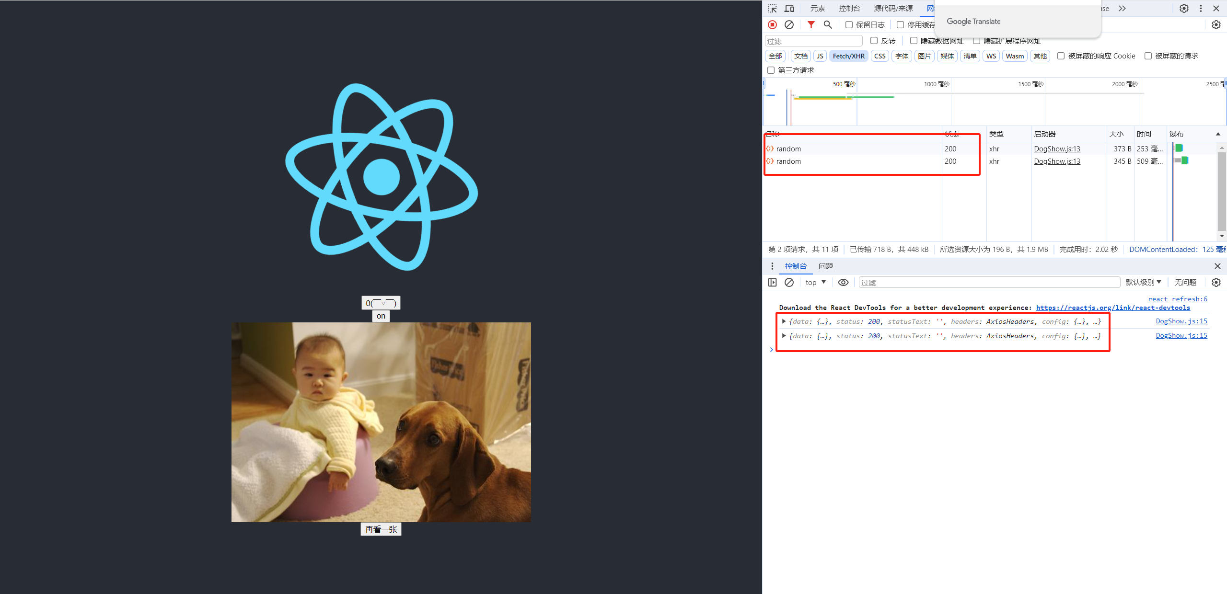Toggle the red network filter funnel
This screenshot has height=594, width=1227.
click(811, 24)
